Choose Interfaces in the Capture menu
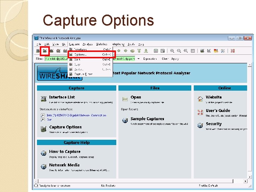256x192 pixels. coord(90,49)
